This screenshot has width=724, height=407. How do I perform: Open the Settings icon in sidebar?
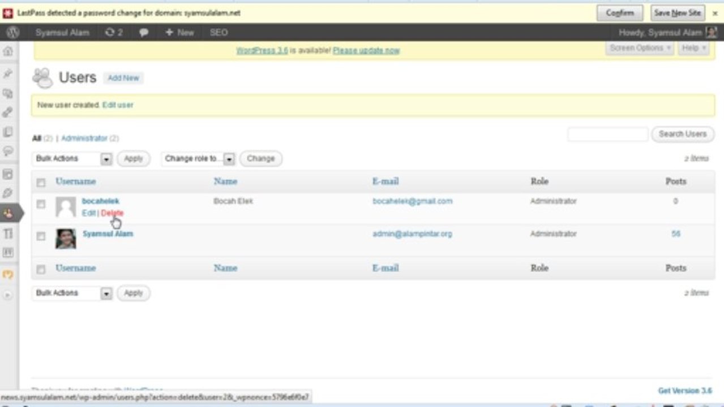coord(8,252)
